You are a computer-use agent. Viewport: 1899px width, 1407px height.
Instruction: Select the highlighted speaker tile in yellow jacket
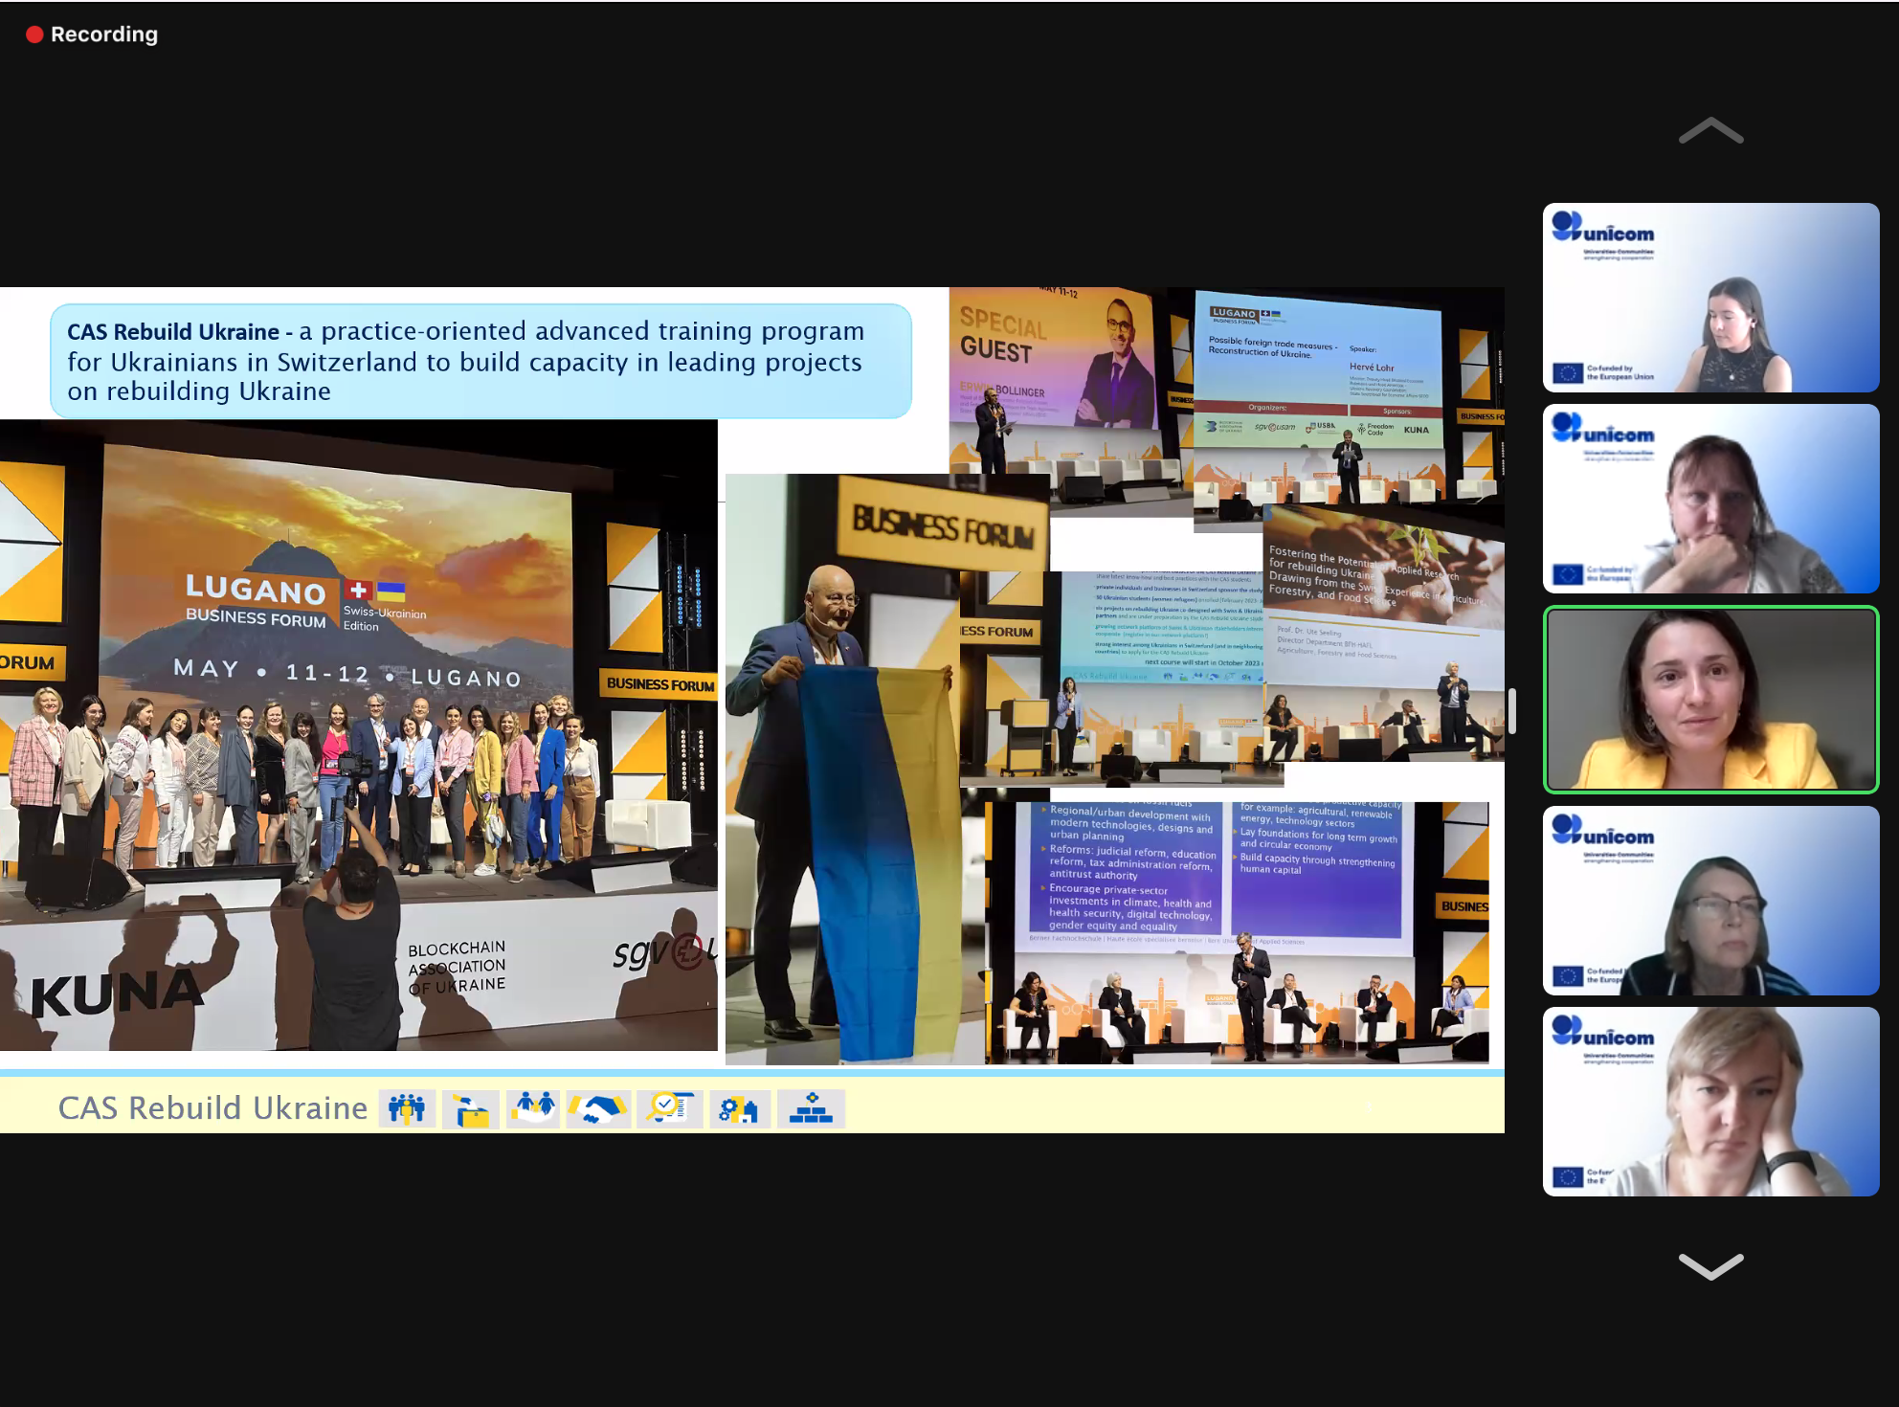1710,700
